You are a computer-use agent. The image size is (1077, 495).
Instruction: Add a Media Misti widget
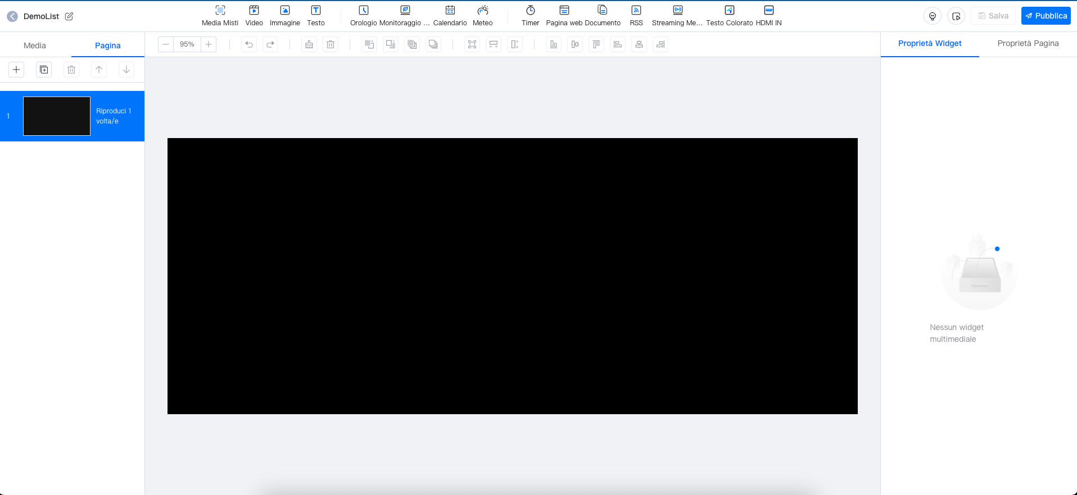point(220,16)
